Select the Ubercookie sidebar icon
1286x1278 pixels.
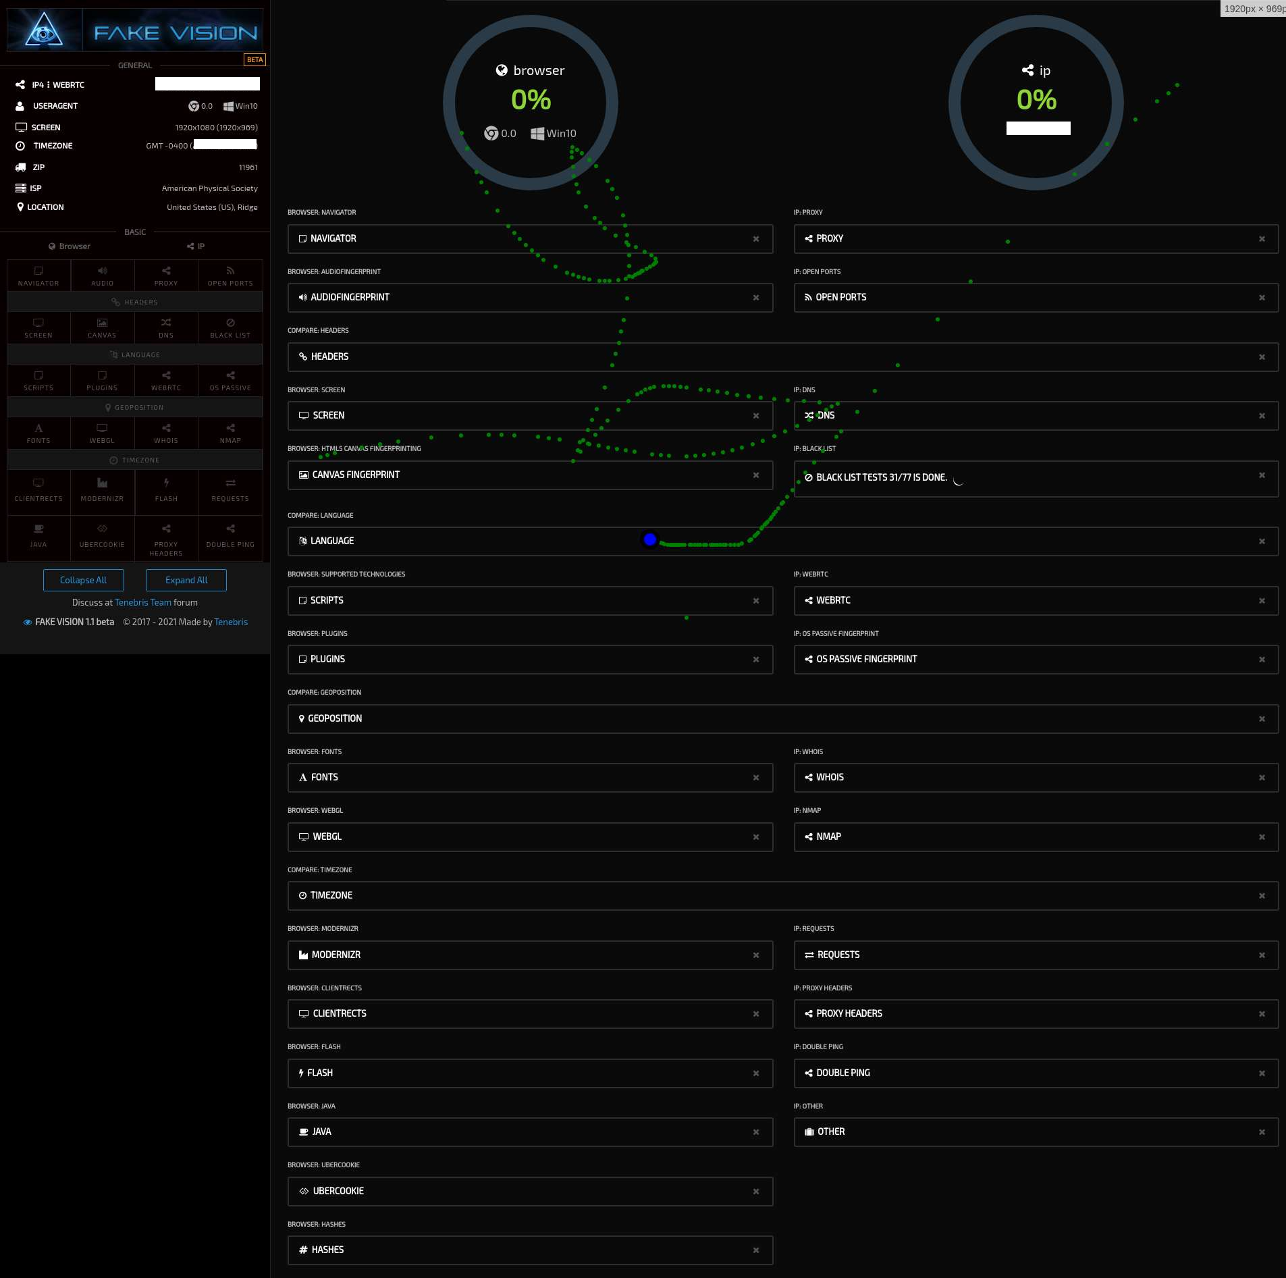(102, 535)
